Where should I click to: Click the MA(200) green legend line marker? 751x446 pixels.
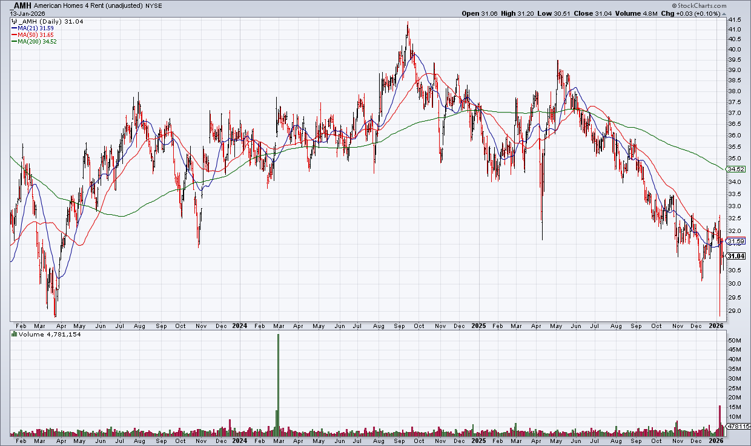[14, 42]
